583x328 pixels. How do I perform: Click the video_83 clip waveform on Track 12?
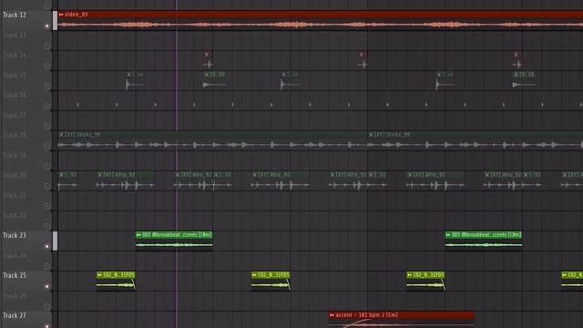pos(321,25)
